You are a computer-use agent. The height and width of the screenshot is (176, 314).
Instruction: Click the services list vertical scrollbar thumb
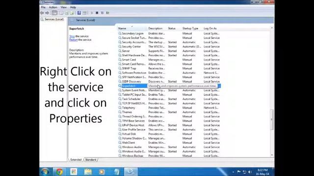coord(272,119)
